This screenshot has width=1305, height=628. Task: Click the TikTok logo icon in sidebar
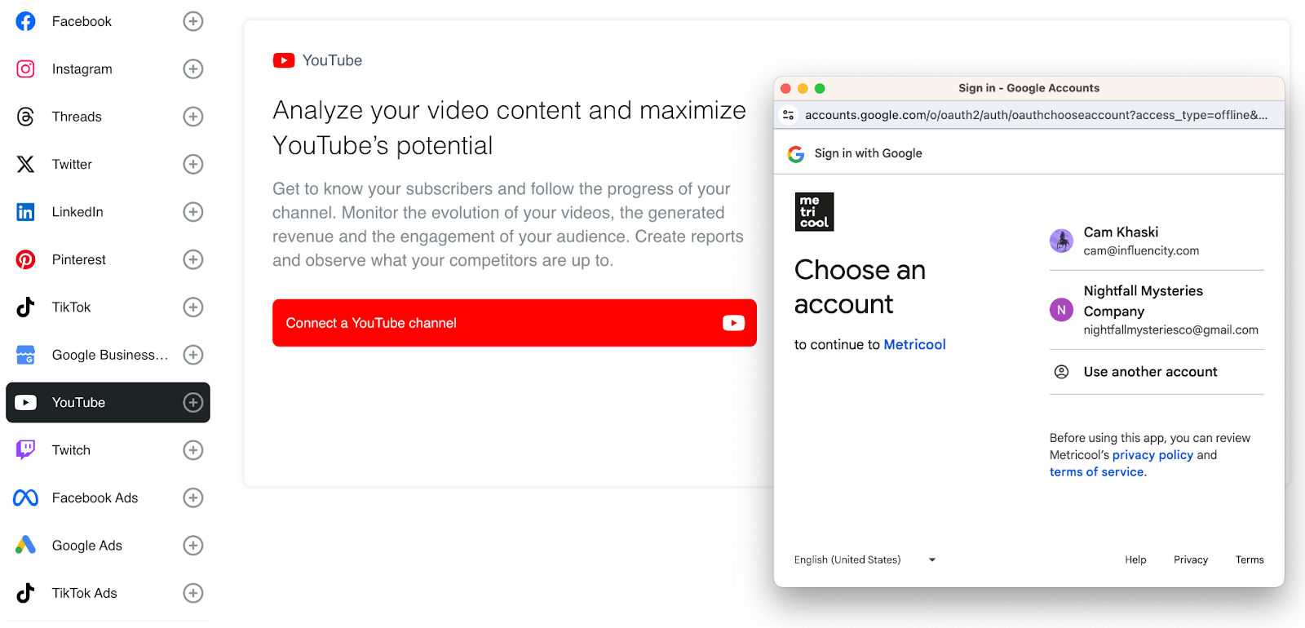(25, 307)
